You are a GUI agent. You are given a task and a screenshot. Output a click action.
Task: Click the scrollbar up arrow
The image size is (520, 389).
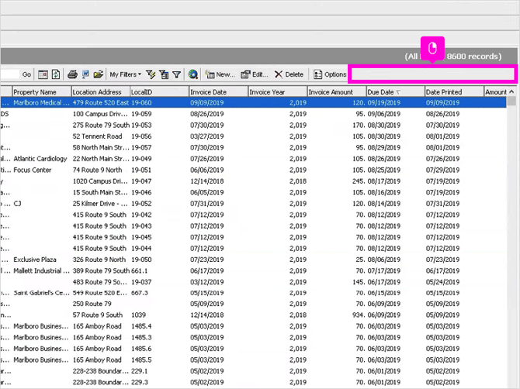511,91
